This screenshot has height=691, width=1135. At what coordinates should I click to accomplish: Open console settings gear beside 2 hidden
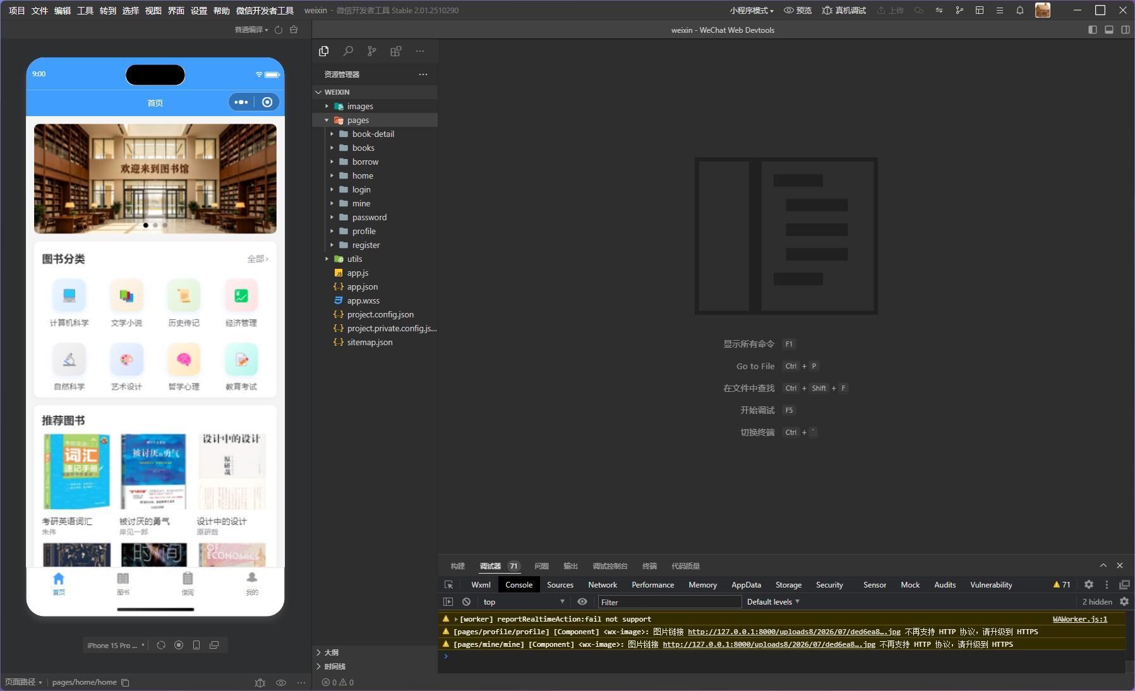(1124, 602)
